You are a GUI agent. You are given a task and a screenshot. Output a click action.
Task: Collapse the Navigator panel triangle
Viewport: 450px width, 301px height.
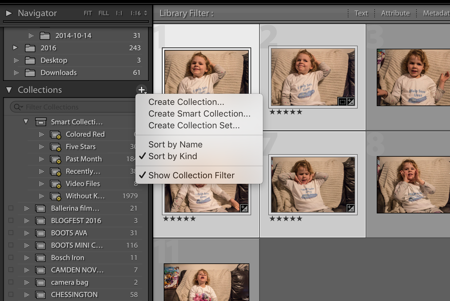pos(9,13)
